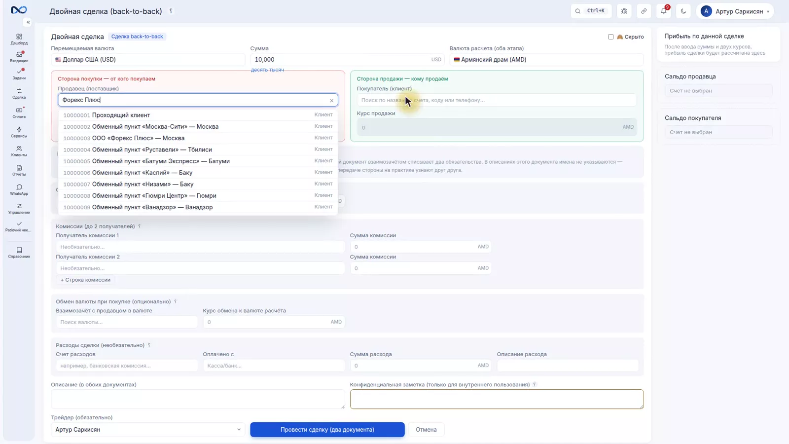Focus the buyer search input field
This screenshot has height=444, width=789.
(x=497, y=100)
